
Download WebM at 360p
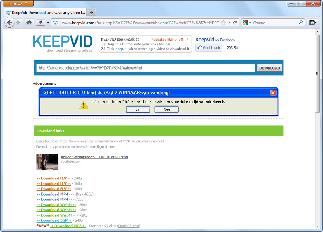click(x=56, y=205)
